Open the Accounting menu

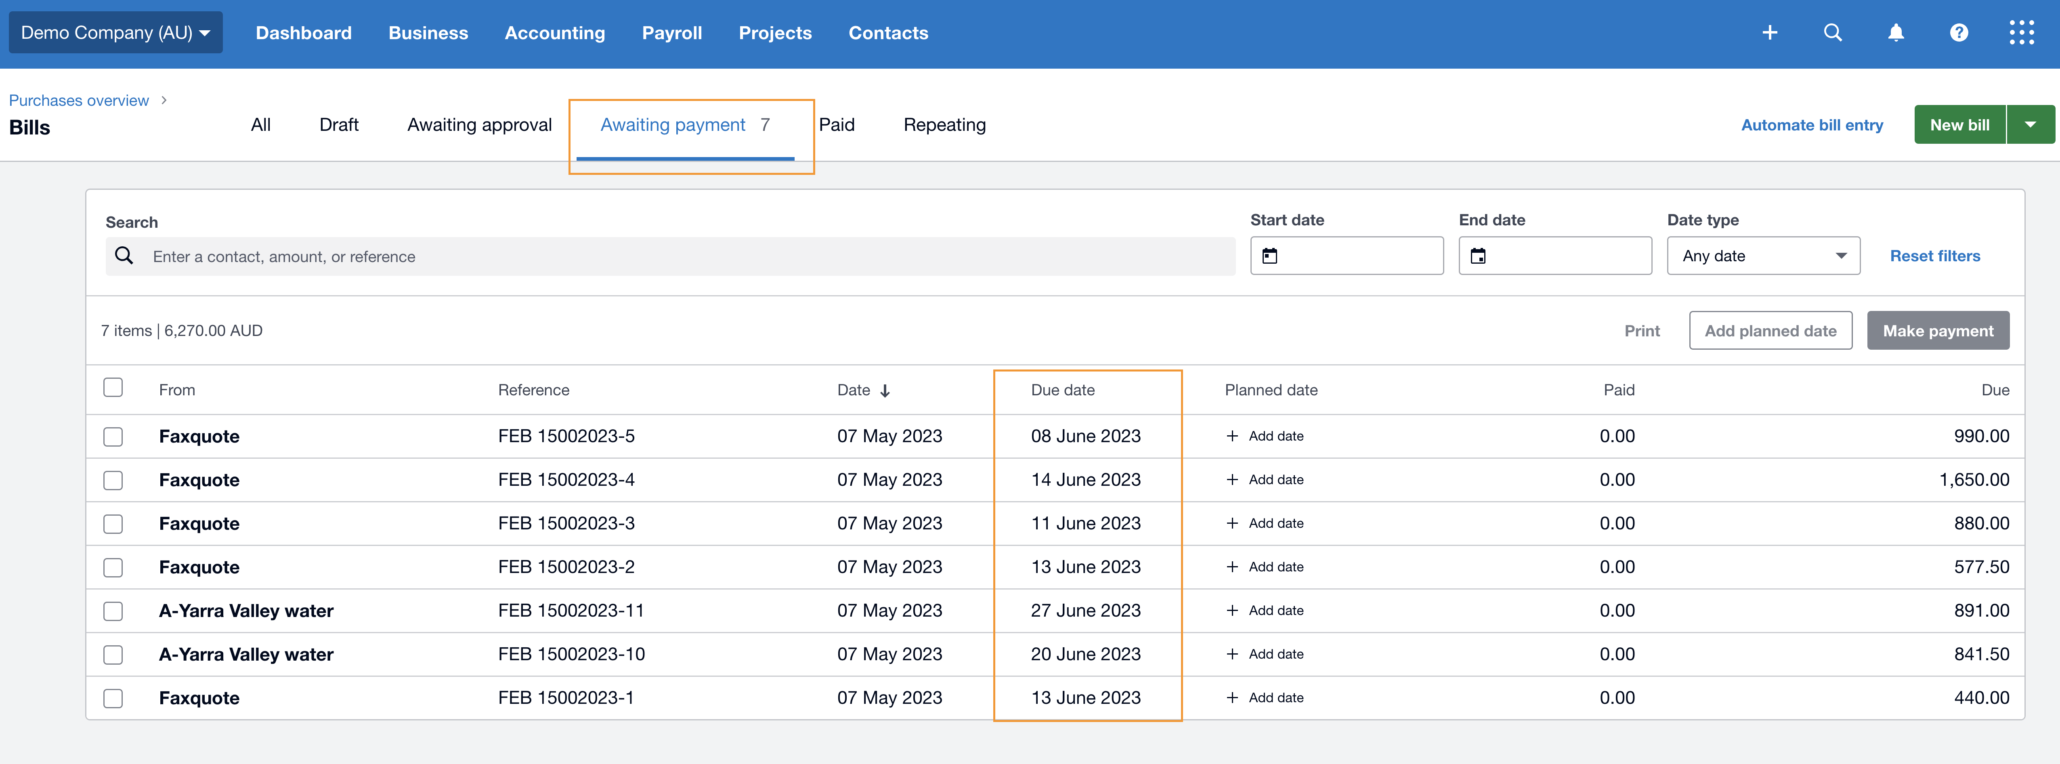coord(554,33)
